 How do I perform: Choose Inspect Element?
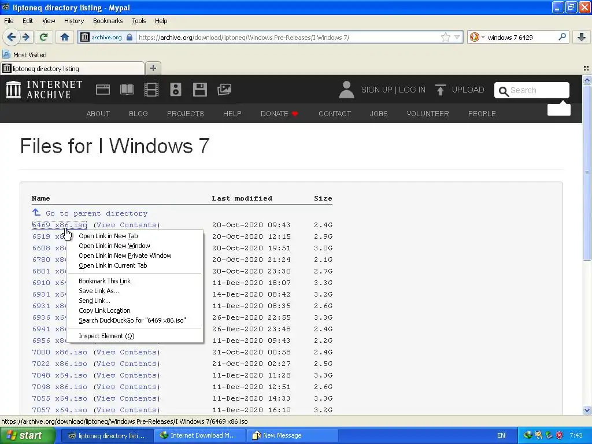click(135, 336)
